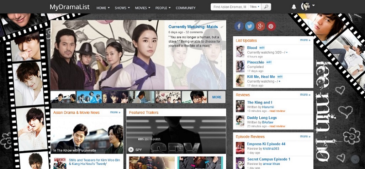Open the PEOPLE menu dropdown
Image resolution: width=365 pixels, height=169 pixels.
pyautogui.click(x=163, y=8)
